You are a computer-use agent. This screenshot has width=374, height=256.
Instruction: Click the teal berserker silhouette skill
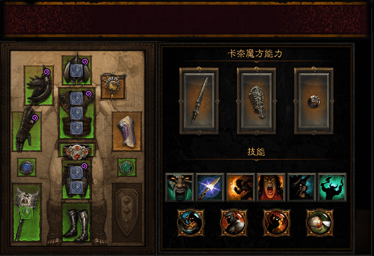point(332,187)
